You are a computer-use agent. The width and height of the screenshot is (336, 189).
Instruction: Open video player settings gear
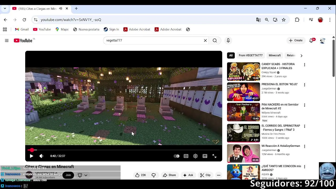[196, 156]
